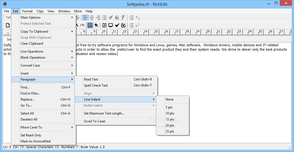Select 5 pts line indent
The width and height of the screenshot is (294, 152).
pos(172,107)
